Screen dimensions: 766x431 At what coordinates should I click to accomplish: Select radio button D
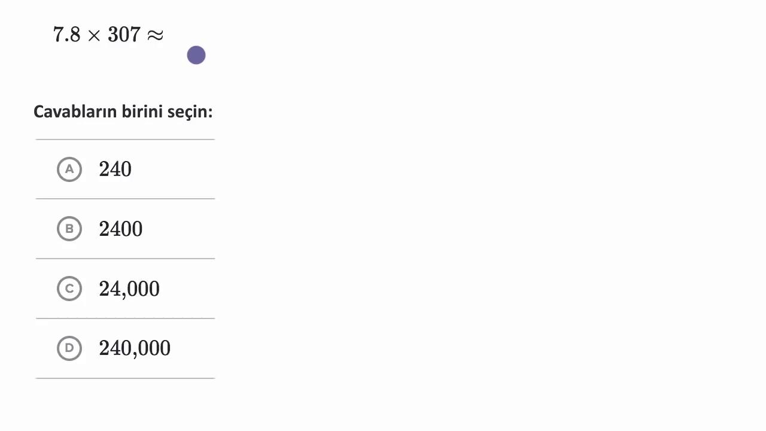[69, 348]
